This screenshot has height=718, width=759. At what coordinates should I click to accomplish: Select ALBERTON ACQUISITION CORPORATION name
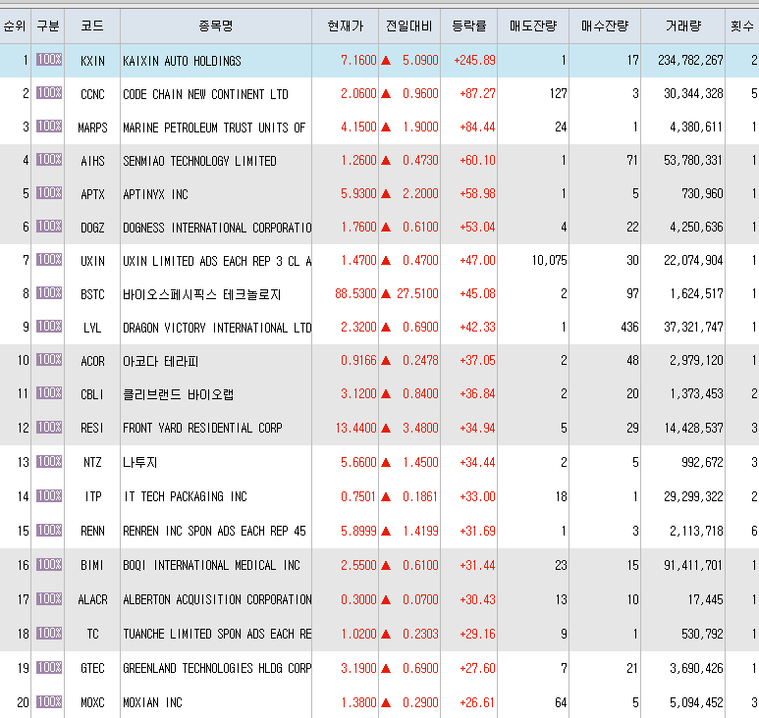[217, 599]
